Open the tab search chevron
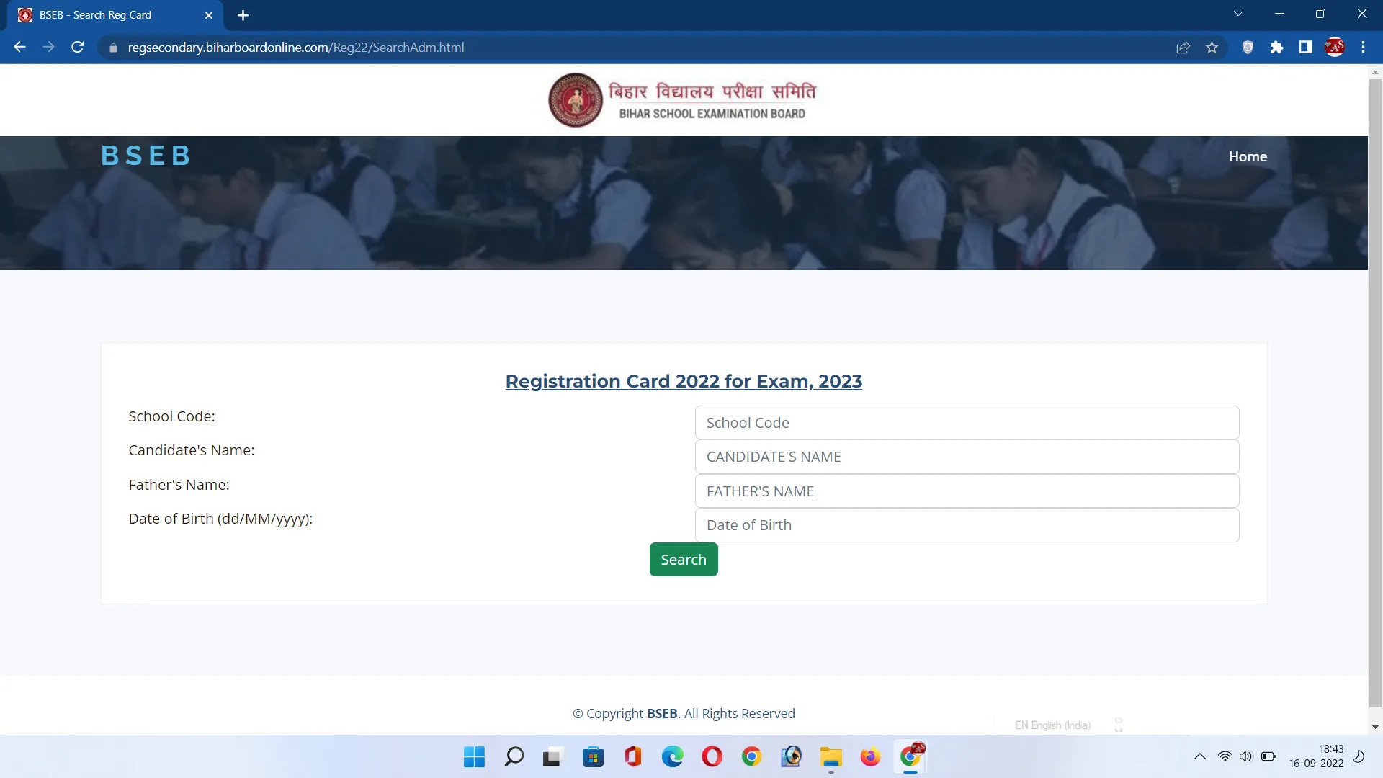 [1239, 13]
